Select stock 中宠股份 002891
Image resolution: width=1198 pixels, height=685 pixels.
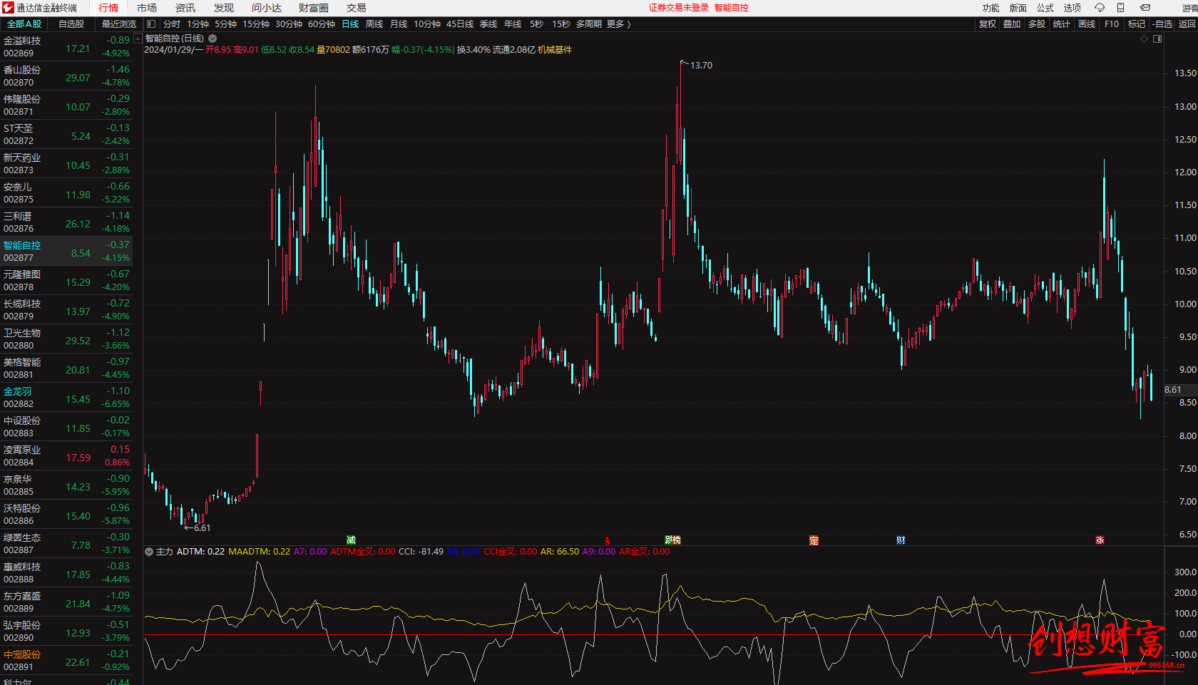(x=66, y=660)
